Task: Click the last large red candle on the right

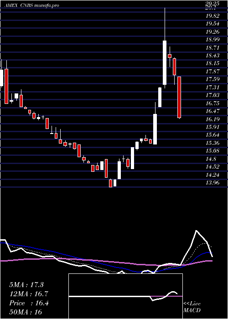Action: (x=179, y=97)
